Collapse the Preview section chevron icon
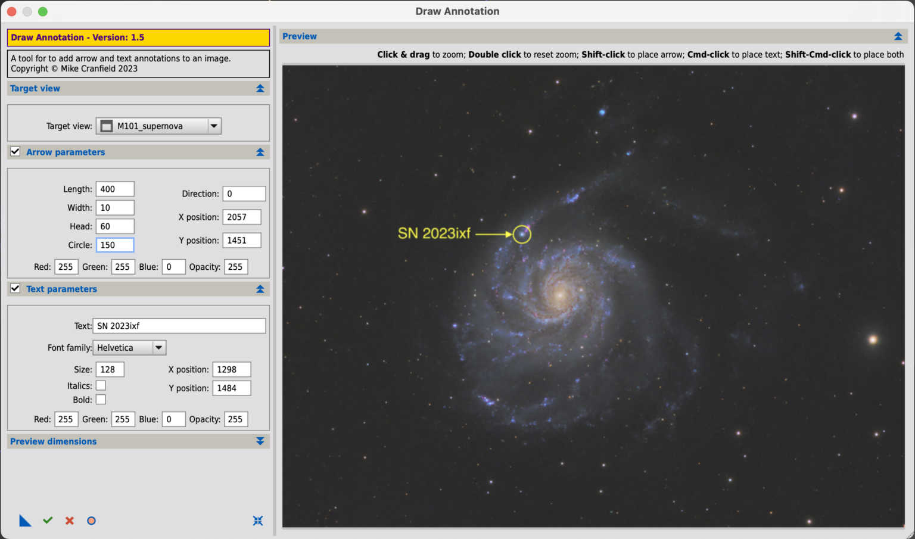915x539 pixels. coord(898,36)
